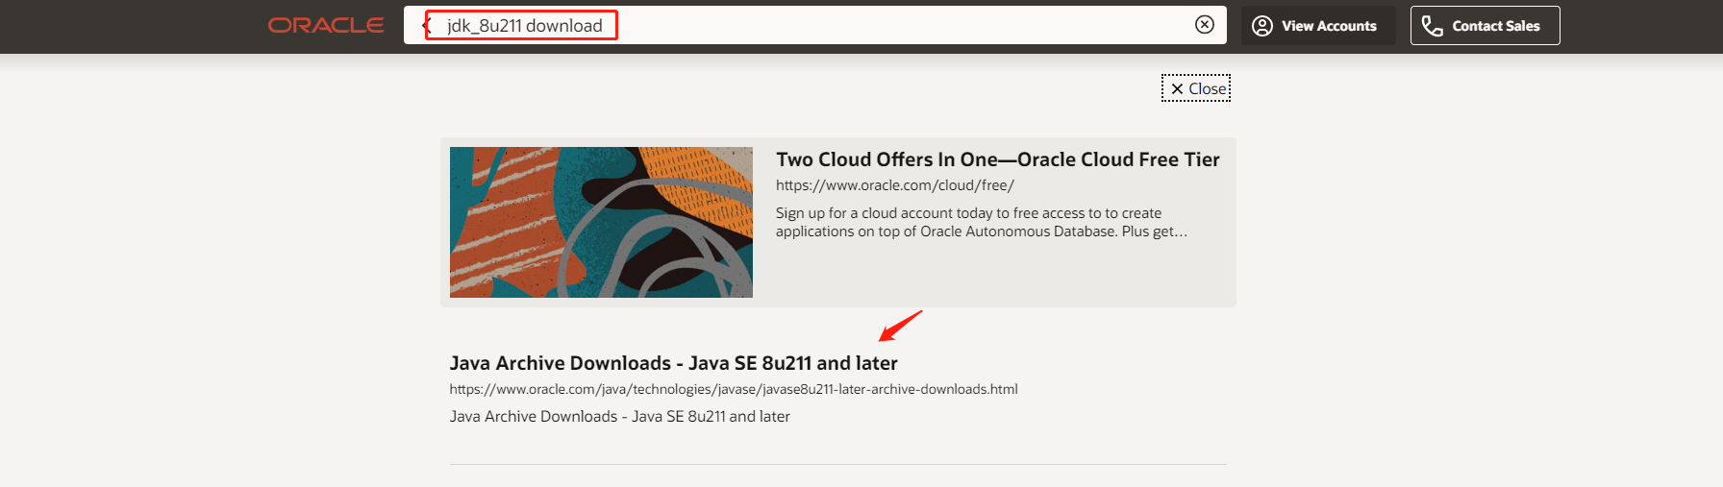This screenshot has height=487, width=1723.
Task: Open the Oracle Cloud Free Tier artwork thumbnail
Action: pos(601,222)
